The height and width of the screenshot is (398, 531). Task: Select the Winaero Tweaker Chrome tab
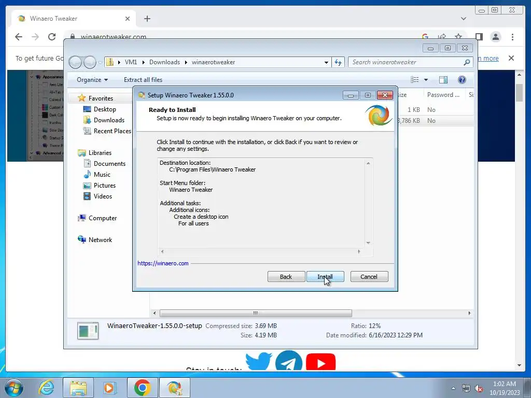[74, 19]
